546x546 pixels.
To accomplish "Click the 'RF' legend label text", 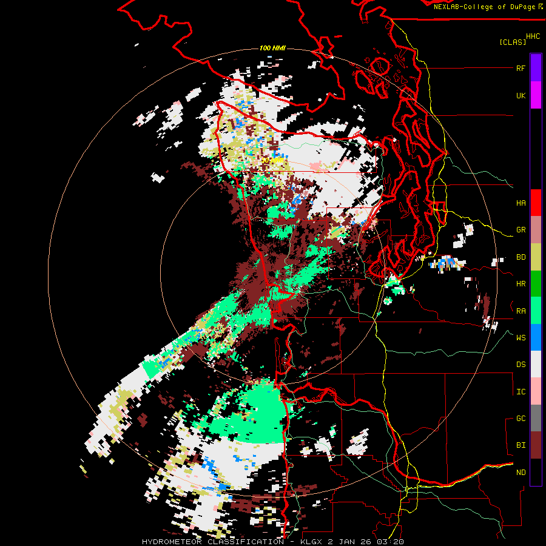I will click(x=521, y=68).
